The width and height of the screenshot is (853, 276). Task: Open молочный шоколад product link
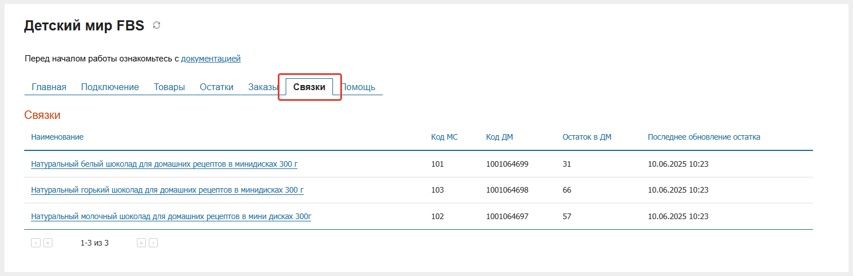[x=171, y=216]
